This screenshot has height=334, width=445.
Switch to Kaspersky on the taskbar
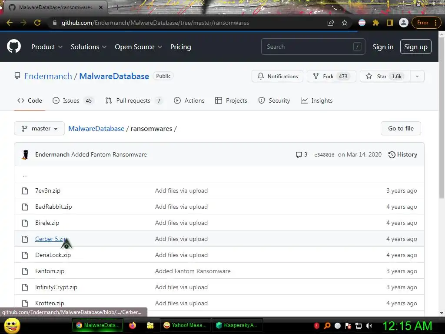(x=237, y=325)
